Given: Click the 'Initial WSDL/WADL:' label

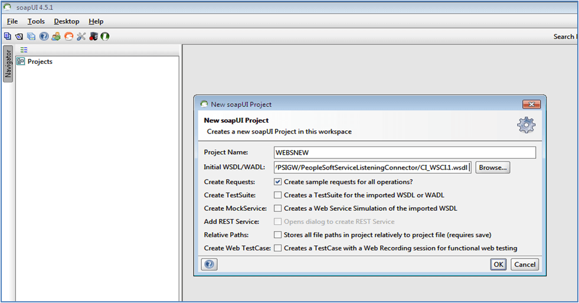Looking at the screenshot, I should 234,167.
